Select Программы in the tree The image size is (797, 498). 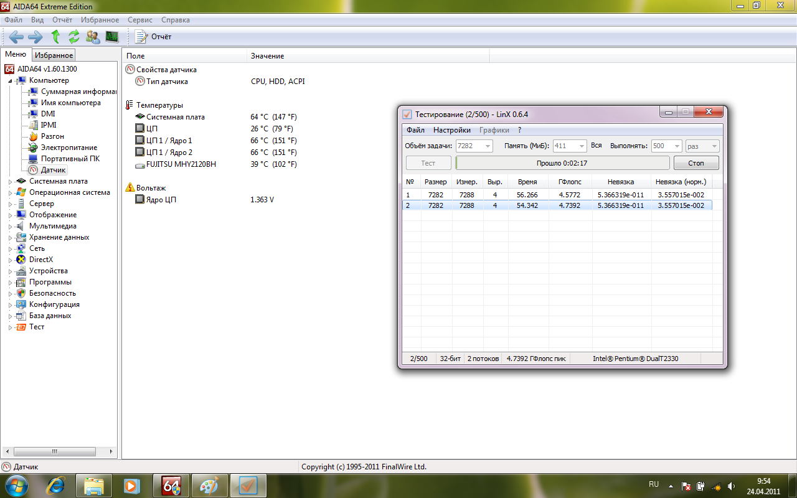(50, 282)
